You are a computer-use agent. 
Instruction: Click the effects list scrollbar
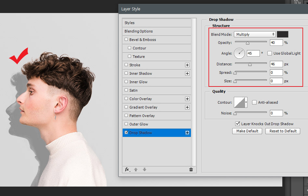coord(194,92)
